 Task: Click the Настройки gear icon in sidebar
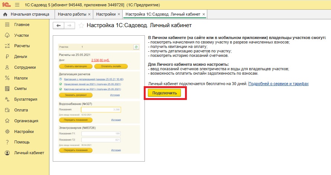point(7,132)
